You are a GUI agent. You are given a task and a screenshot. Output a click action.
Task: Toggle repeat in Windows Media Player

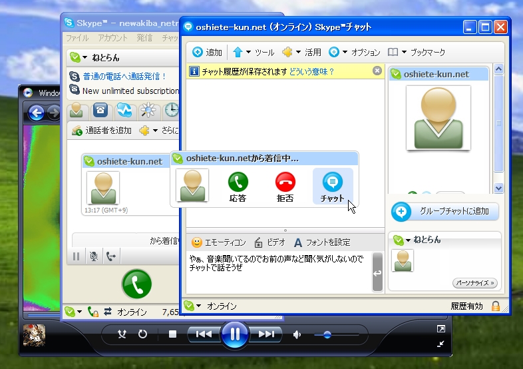pos(143,334)
